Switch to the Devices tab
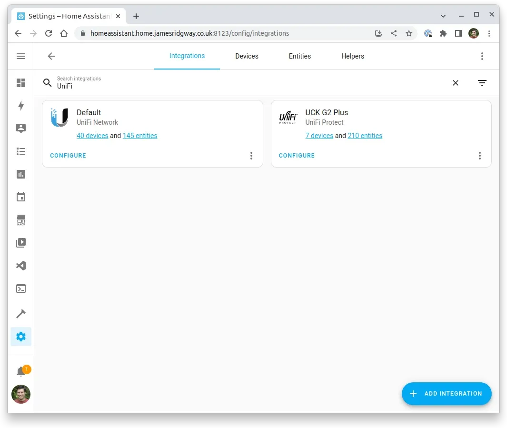Screen dimensions: 507x428 (246, 56)
